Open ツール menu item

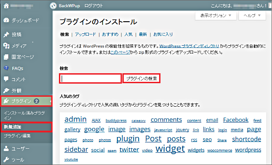(x=18, y=160)
